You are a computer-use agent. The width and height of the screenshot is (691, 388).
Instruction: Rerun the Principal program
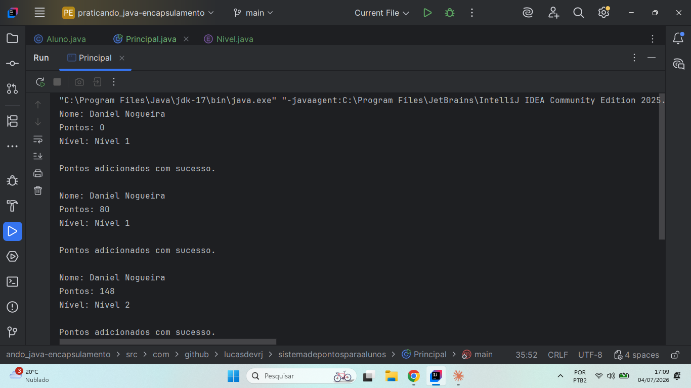click(40, 82)
